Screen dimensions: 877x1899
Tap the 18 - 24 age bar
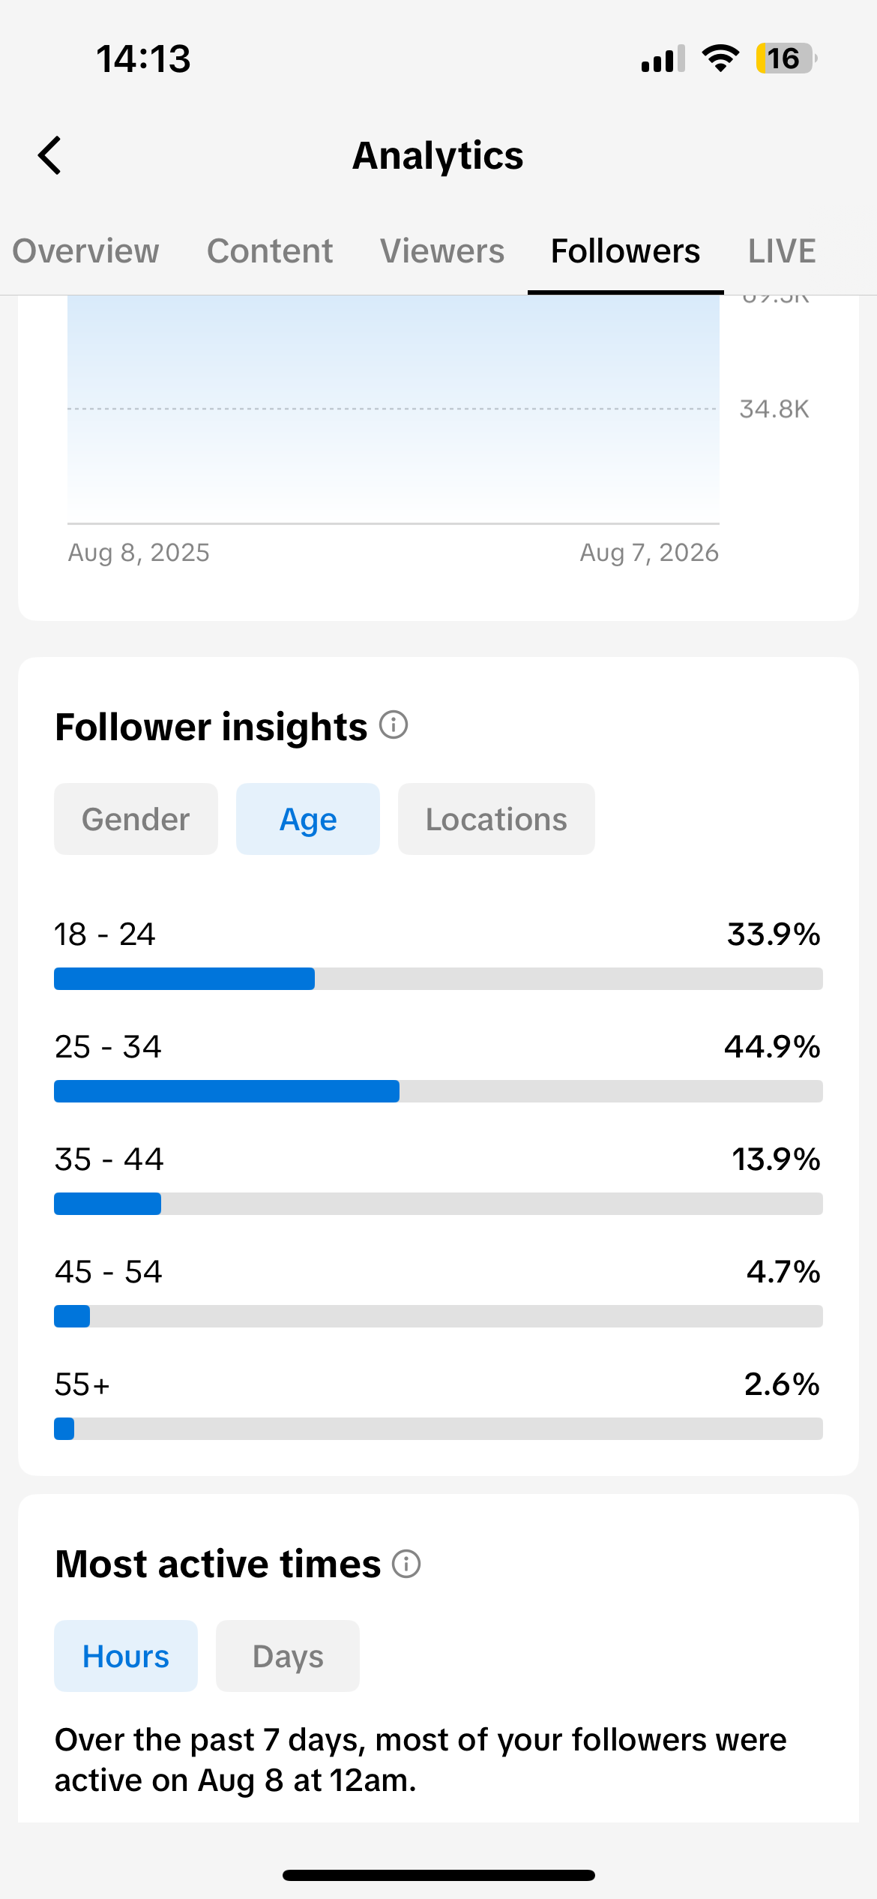pyautogui.click(x=438, y=979)
